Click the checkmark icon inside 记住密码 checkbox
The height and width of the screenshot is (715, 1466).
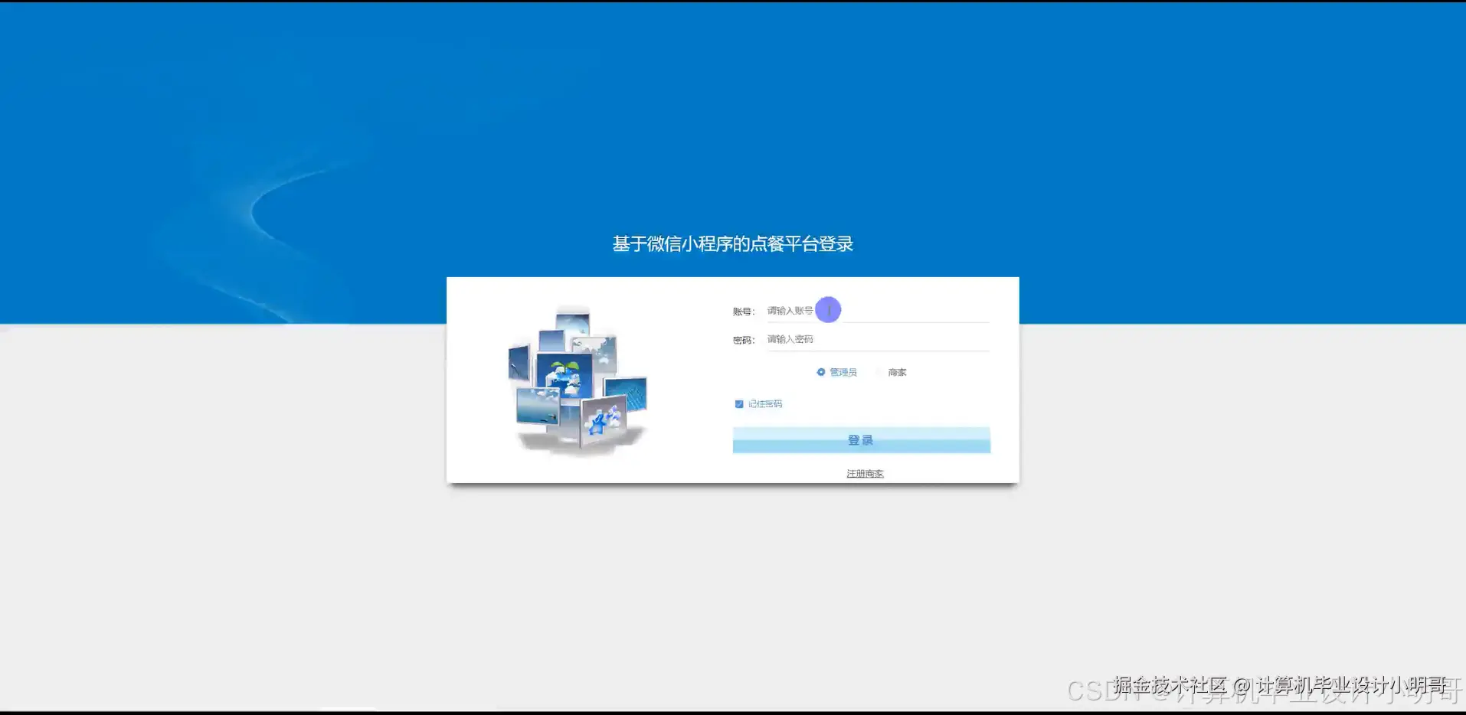pyautogui.click(x=739, y=403)
